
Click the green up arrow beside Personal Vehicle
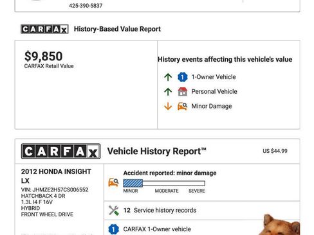coord(168,92)
